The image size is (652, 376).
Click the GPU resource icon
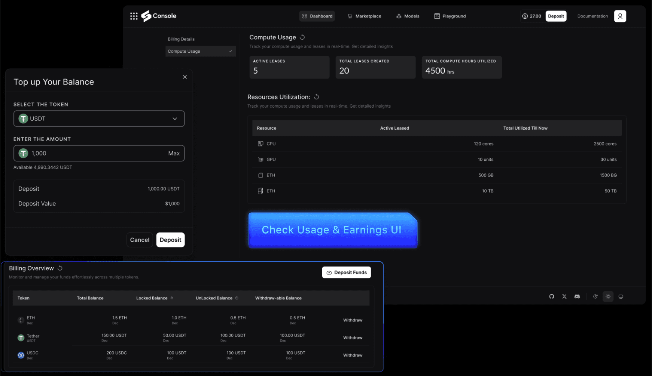(x=261, y=160)
